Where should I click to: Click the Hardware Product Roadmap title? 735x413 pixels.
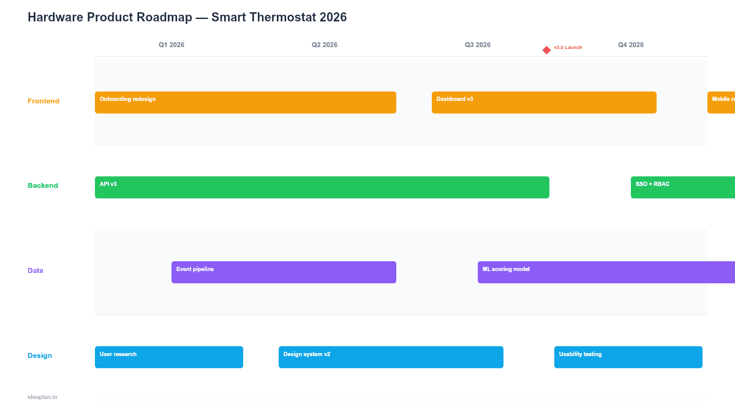[187, 17]
